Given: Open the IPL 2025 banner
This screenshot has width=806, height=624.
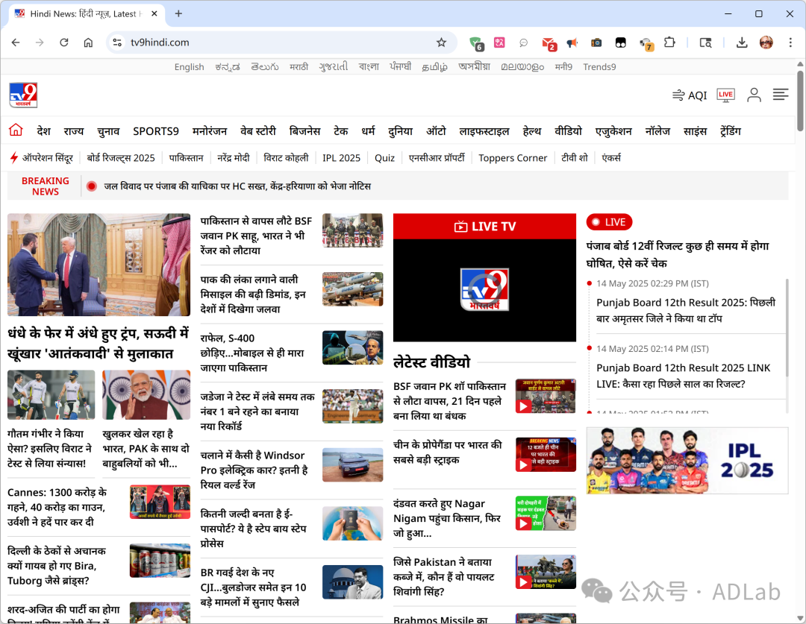Looking at the screenshot, I should click(x=687, y=461).
